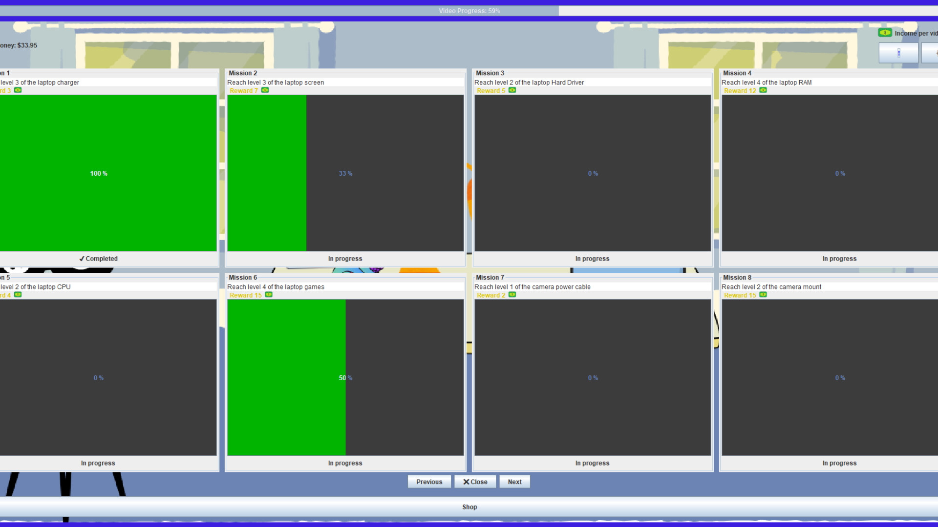The width and height of the screenshot is (938, 527).
Task: Click the Mission 7 Reward 2 cash icon
Action: coord(512,295)
